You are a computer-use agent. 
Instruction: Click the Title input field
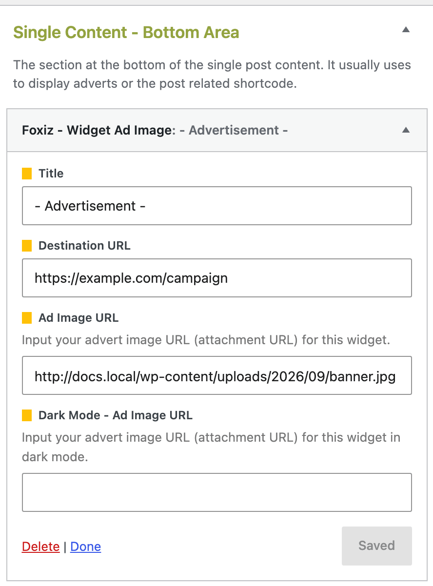pyautogui.click(x=217, y=206)
